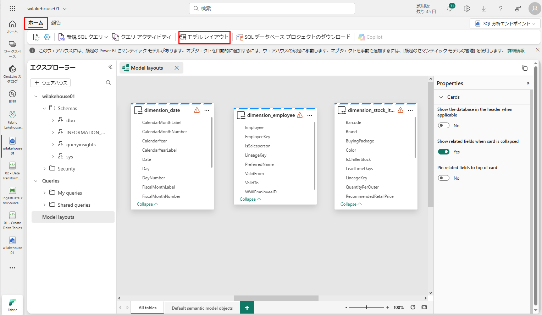Open the OneLake catalog from sidebar
Viewport: 542px width, 315px height.
click(12, 74)
